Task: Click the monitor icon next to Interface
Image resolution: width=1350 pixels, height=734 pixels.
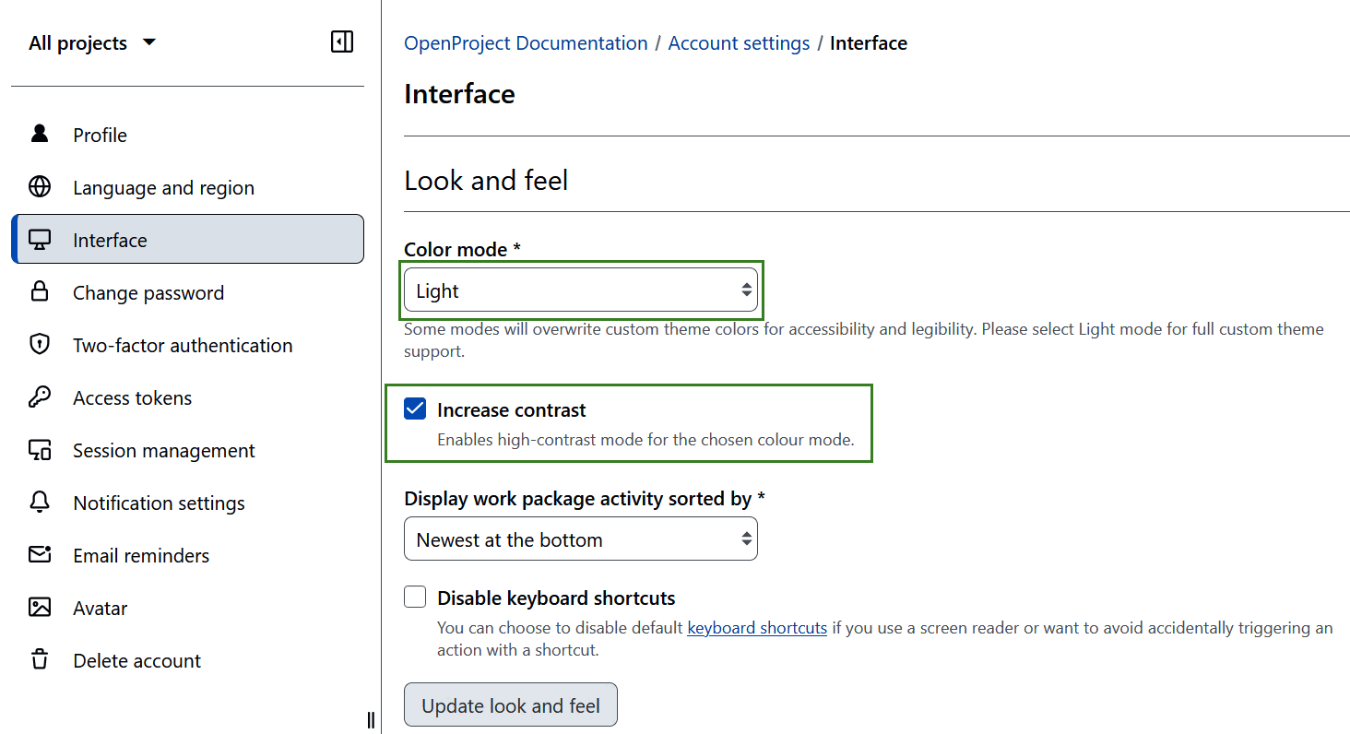Action: pyautogui.click(x=40, y=239)
